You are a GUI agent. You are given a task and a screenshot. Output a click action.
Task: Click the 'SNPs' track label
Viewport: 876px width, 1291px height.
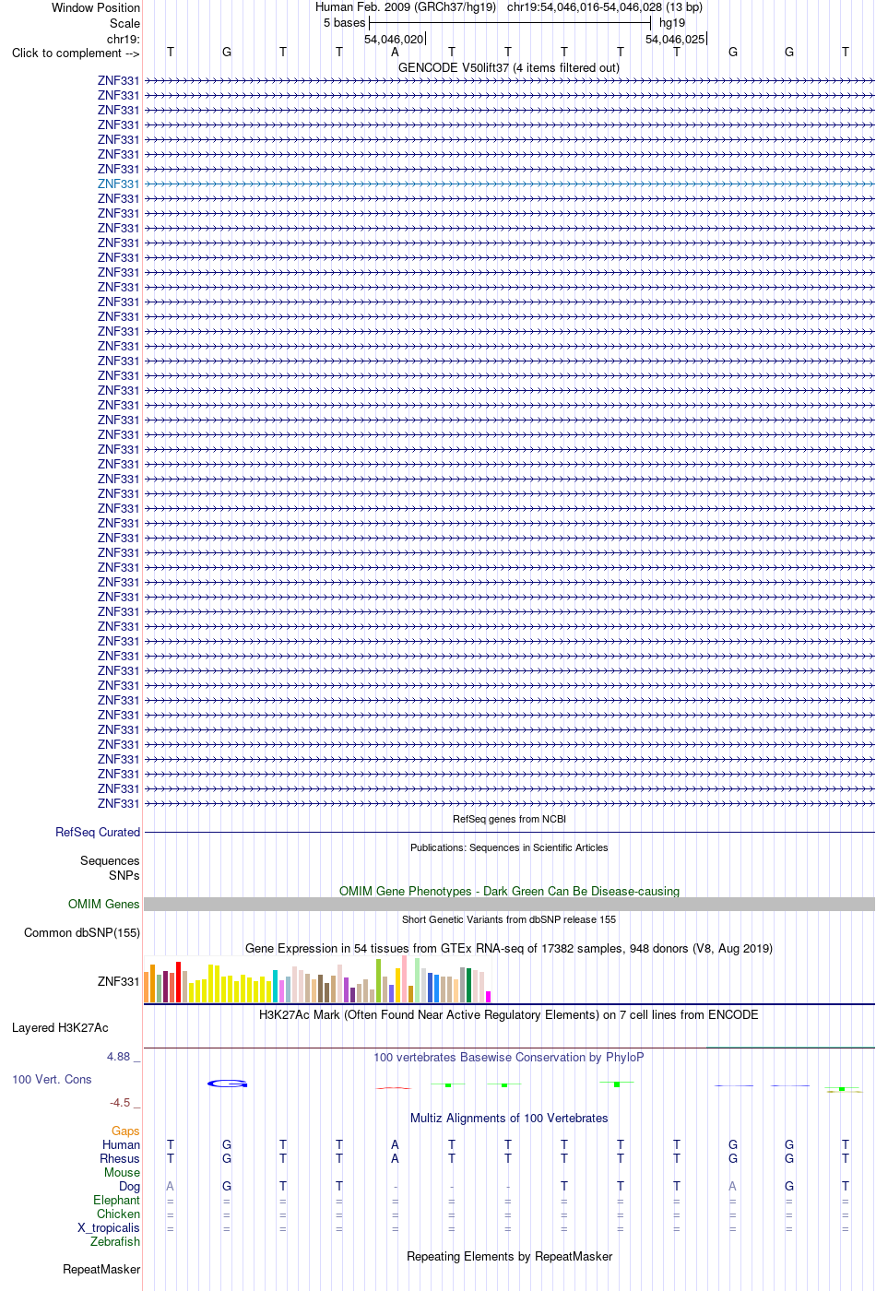coord(124,875)
